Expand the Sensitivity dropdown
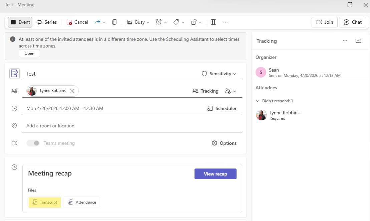Image resolution: width=370 pixels, height=221 pixels. pos(219,74)
